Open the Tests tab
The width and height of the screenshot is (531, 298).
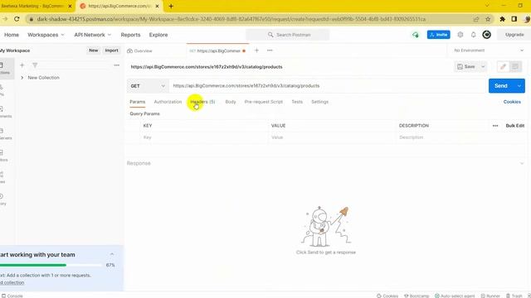tap(297, 102)
